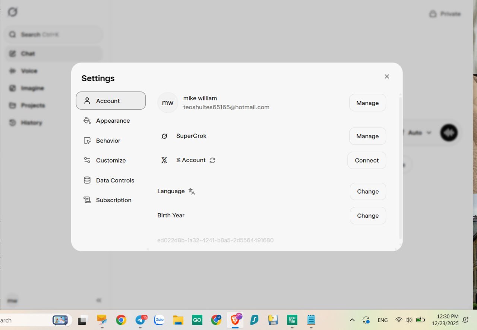Click the settings panel vertical scrollbar
Image resolution: width=477 pixels, height=330 pixels.
pyautogui.click(x=400, y=168)
